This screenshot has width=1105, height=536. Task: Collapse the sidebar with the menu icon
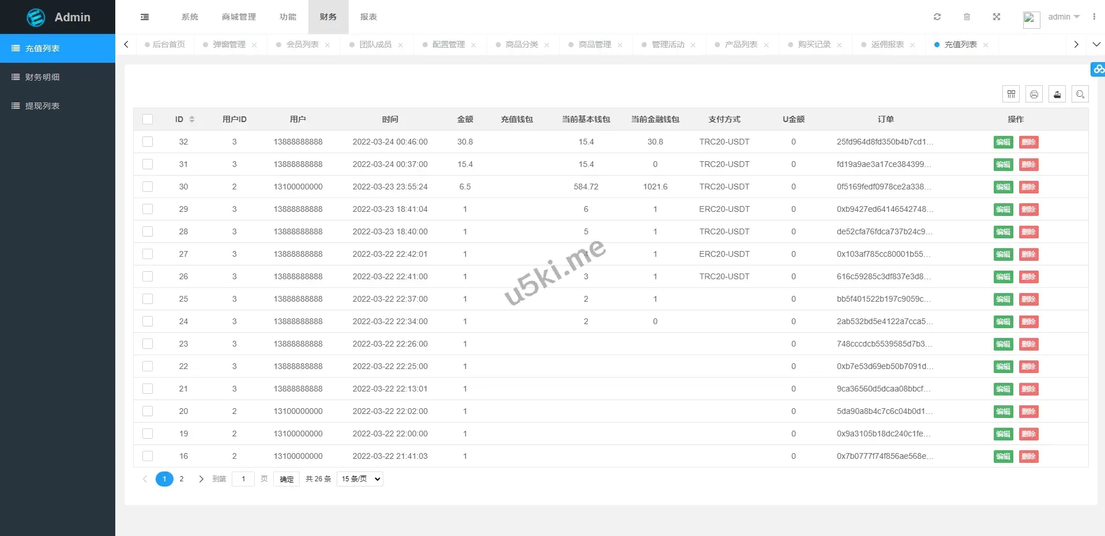tap(145, 17)
